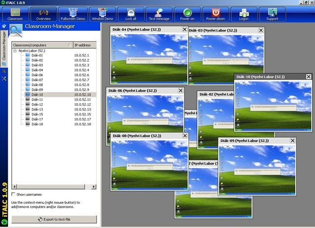Send a text message to students

(159, 13)
